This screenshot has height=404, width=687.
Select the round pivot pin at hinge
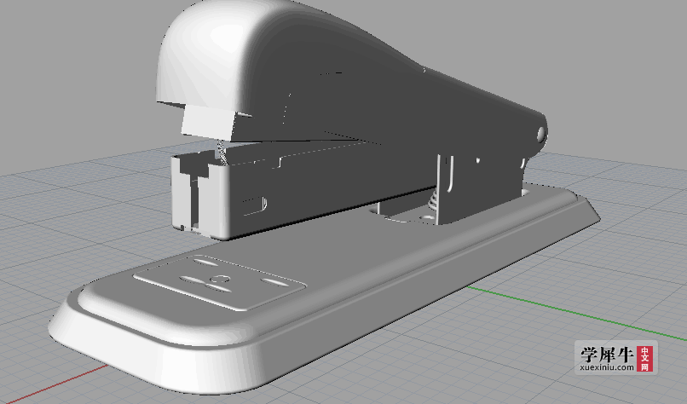(541, 134)
